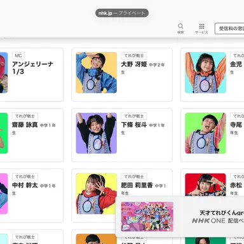Click the 天才てれびくん title in the popup
This screenshot has height=244, width=244.
222,213
